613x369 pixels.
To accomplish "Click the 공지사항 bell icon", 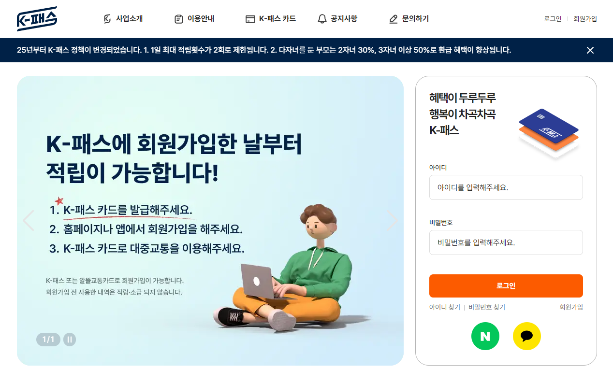I will point(322,19).
